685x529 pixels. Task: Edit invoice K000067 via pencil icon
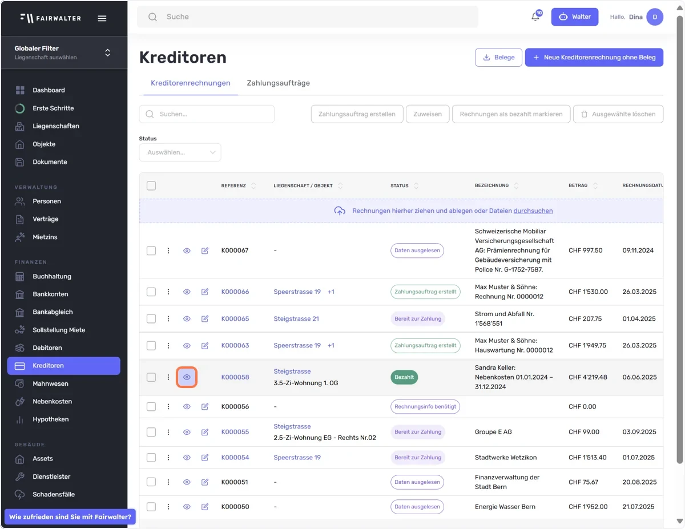[x=205, y=251]
